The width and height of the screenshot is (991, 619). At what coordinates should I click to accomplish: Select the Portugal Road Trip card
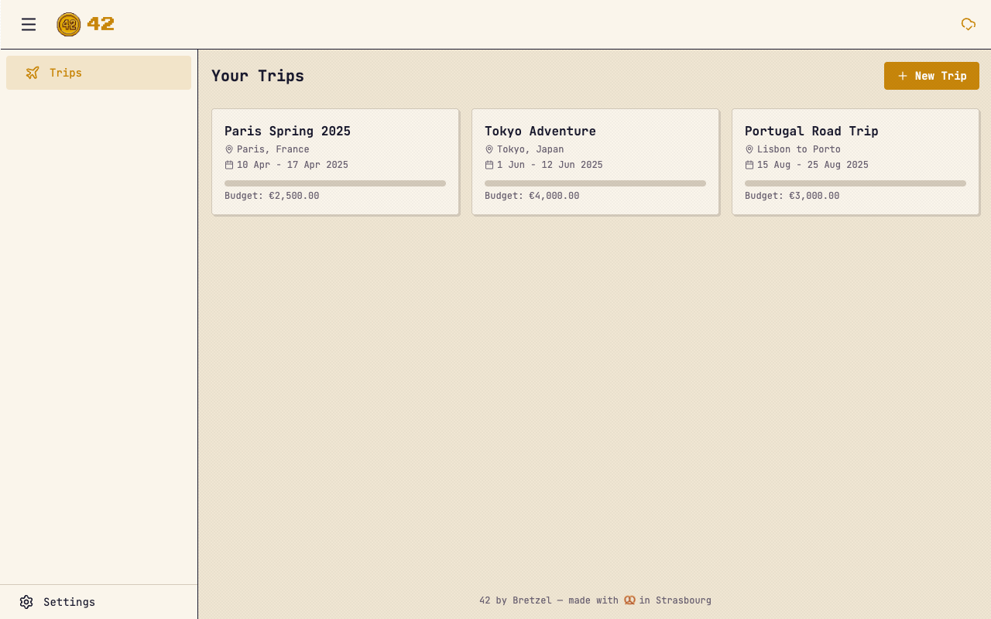point(855,161)
